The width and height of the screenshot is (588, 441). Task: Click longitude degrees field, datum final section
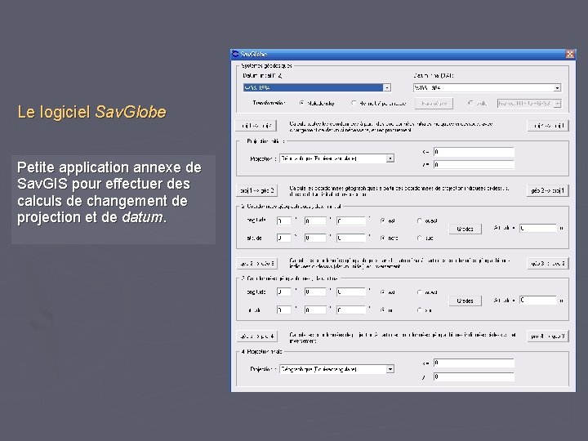pos(284,292)
